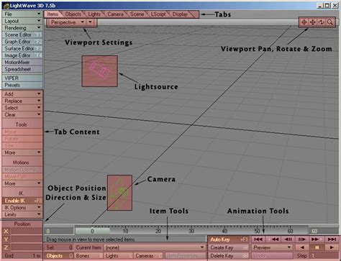The width and height of the screenshot is (341, 261).
Task: Select the camera object in viewport
Action: (119, 193)
